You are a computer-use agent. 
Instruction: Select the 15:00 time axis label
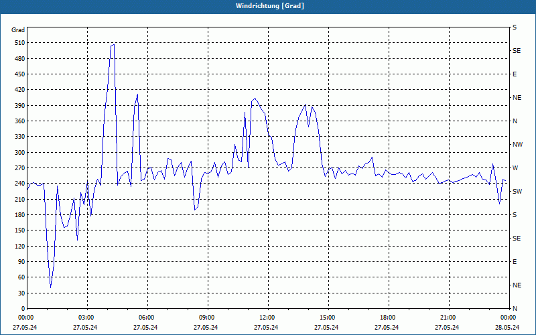[328, 318]
